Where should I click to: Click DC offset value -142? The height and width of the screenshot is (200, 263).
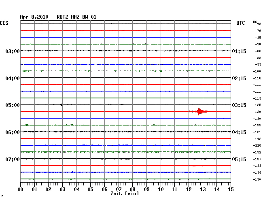click(x=257, y=139)
